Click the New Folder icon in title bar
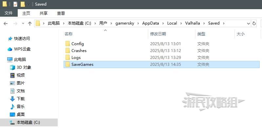Viewport: 262px width, 128px height. [x=23, y=4]
